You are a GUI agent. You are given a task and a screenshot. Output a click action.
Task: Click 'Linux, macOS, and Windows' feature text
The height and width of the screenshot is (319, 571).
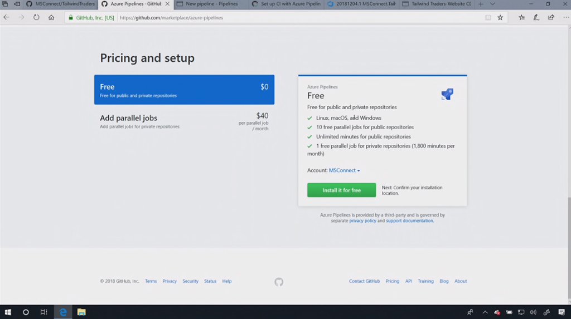[x=349, y=118]
